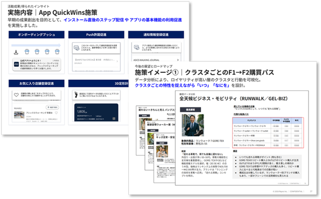Click the お気に入り店舗登録促進 header
Image resolution: width=321 pixels, height=199 pixels.
point(37,84)
